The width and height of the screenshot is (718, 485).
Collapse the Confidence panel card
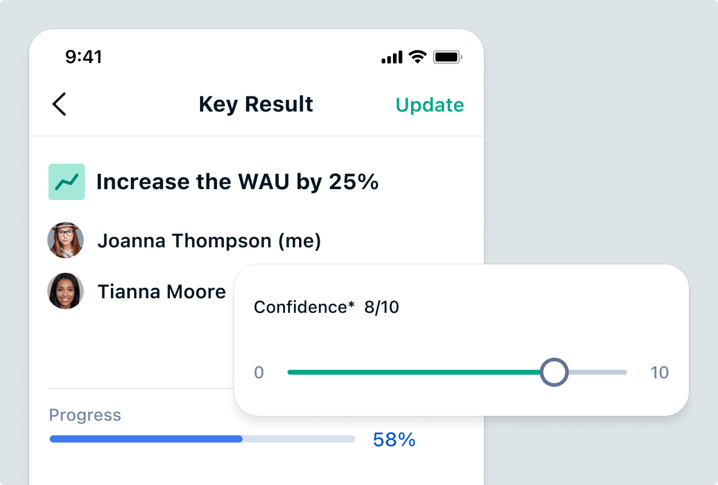[x=462, y=339]
